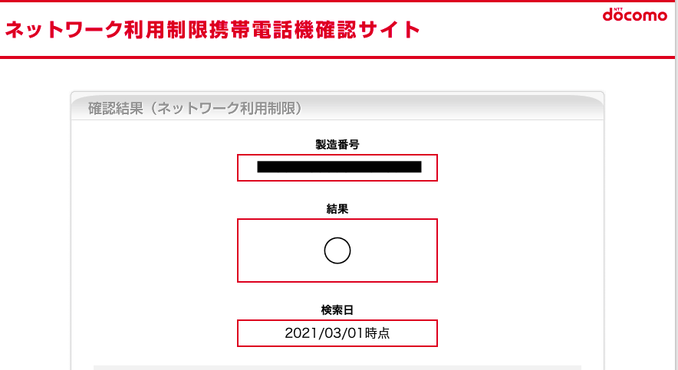This screenshot has width=678, height=370.
Task: Click the gray bar at the panel bottom
Action: 337,368
